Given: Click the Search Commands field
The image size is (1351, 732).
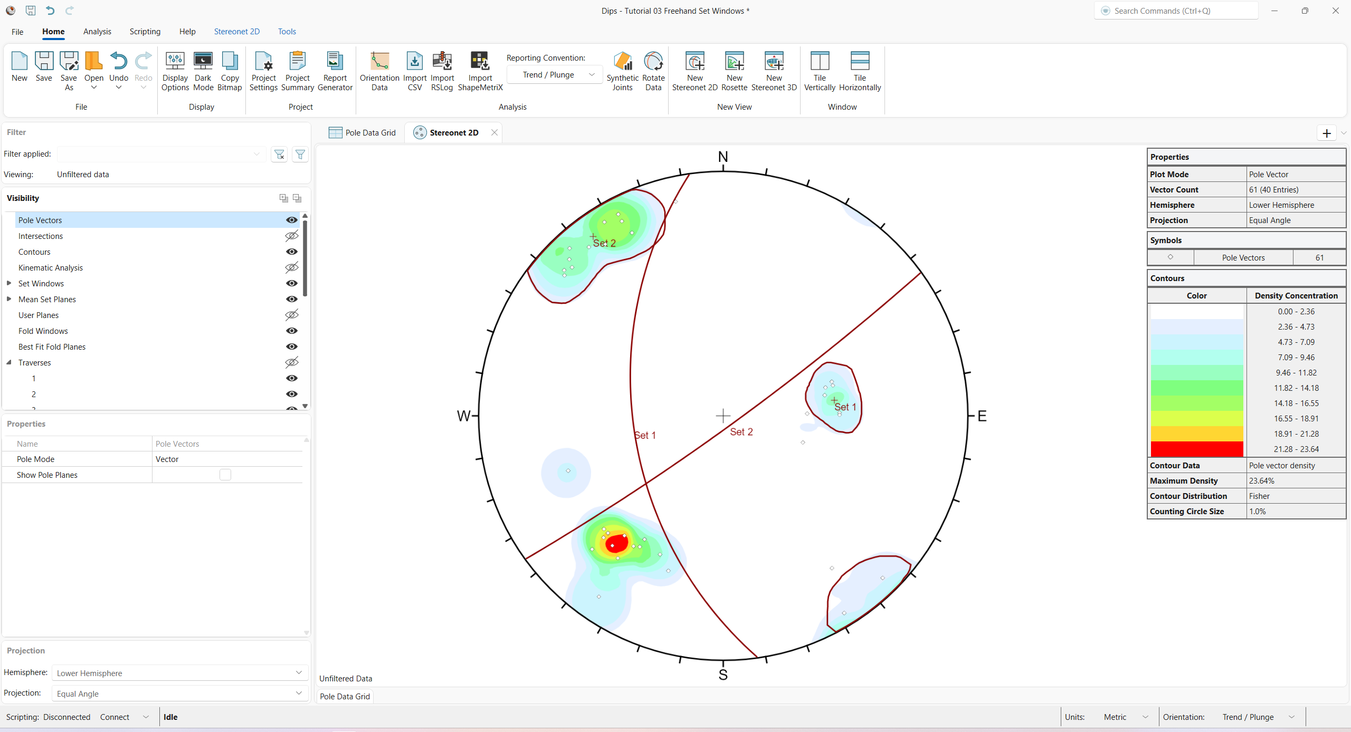Looking at the screenshot, I should point(1176,11).
